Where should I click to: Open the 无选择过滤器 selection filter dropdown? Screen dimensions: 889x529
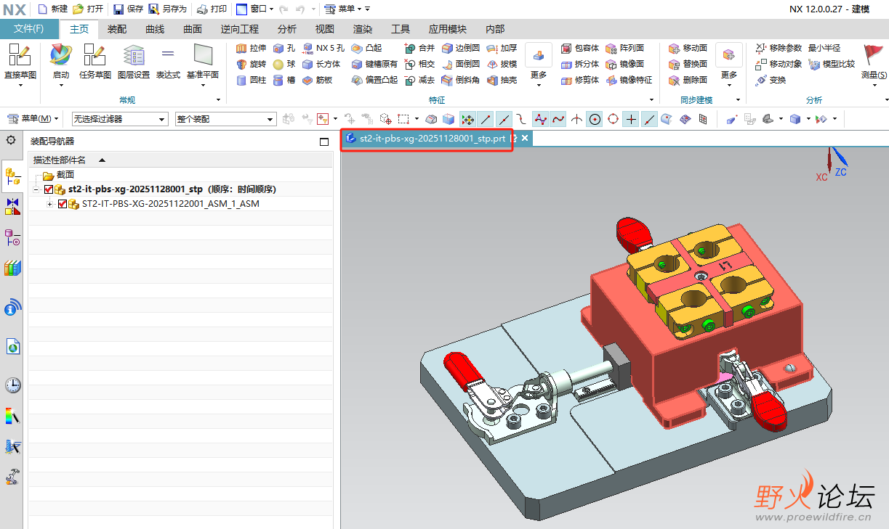click(x=120, y=119)
